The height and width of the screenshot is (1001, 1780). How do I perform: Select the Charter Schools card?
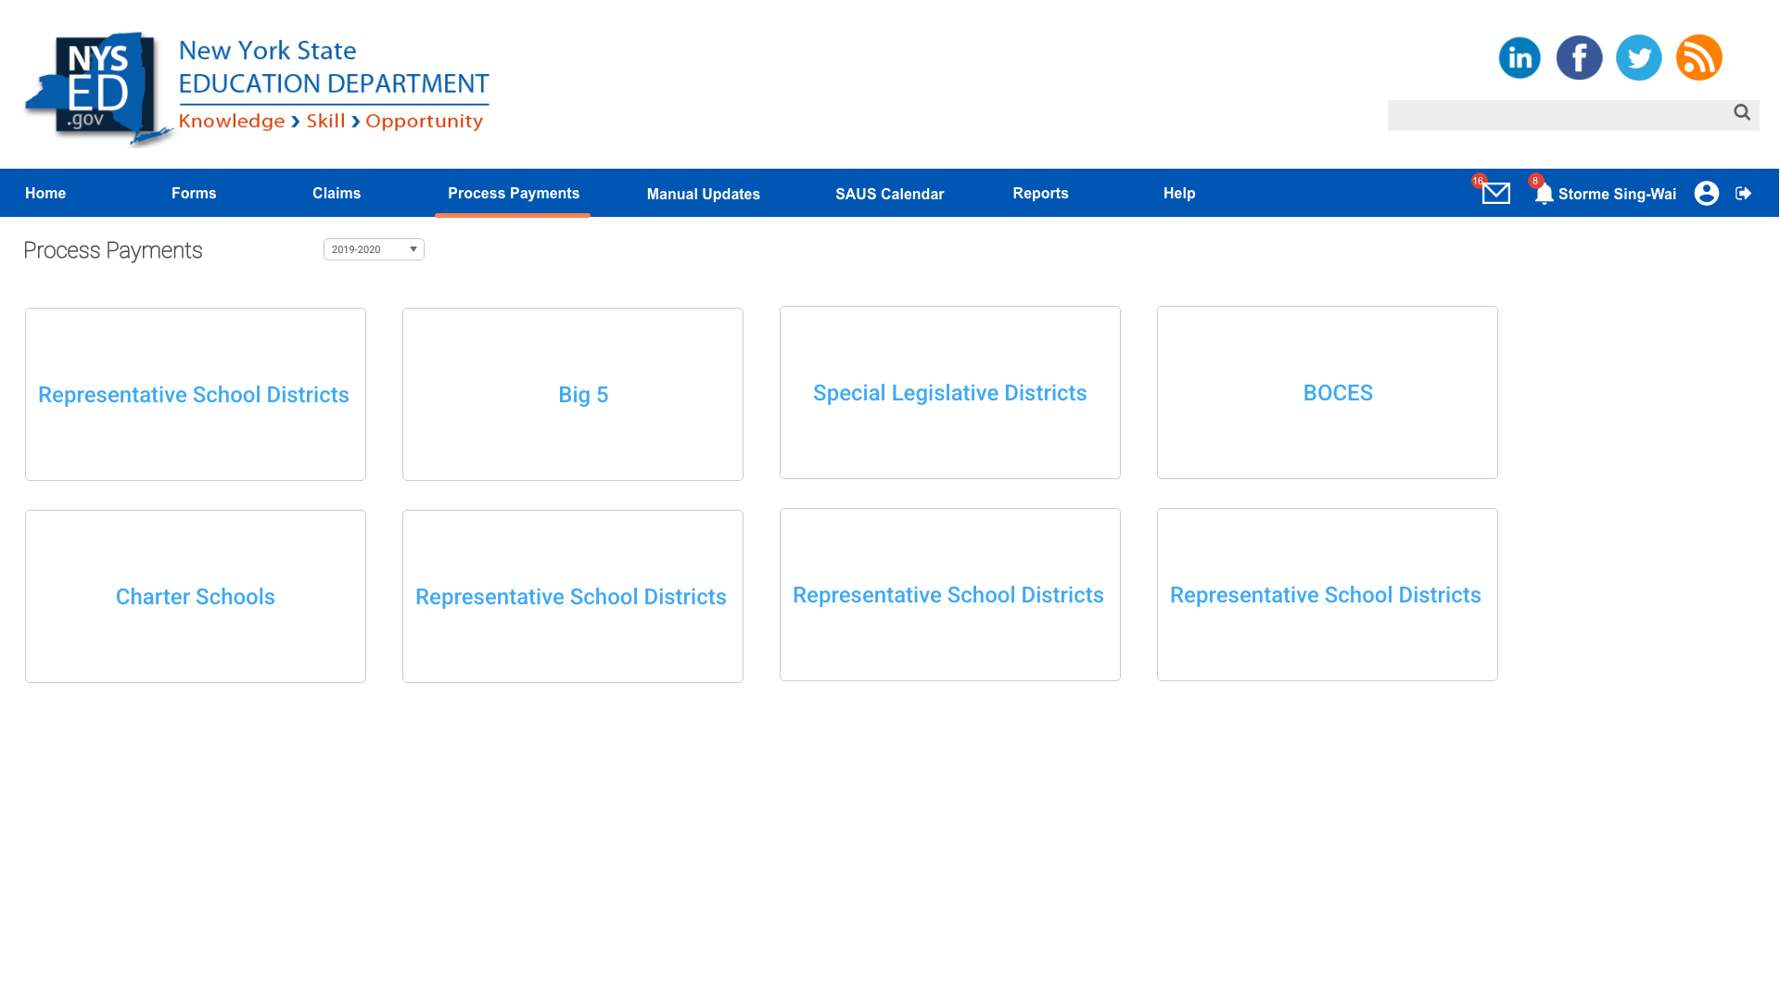click(195, 597)
